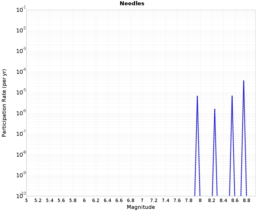Click the y-axis tick label 10^-9
This screenshot has height=211, width=264.
tap(21, 175)
